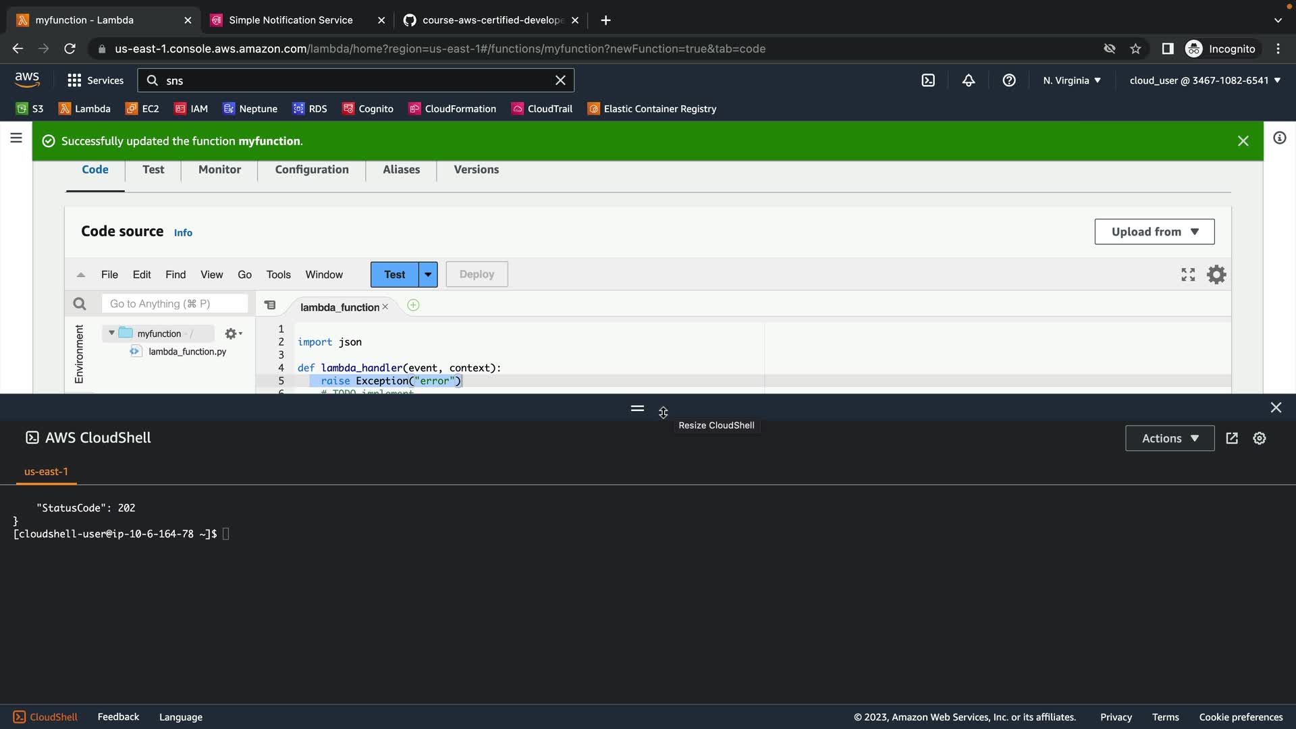This screenshot has width=1296, height=729.
Task: Toggle editor fullscreen mode icon
Action: pyautogui.click(x=1188, y=275)
